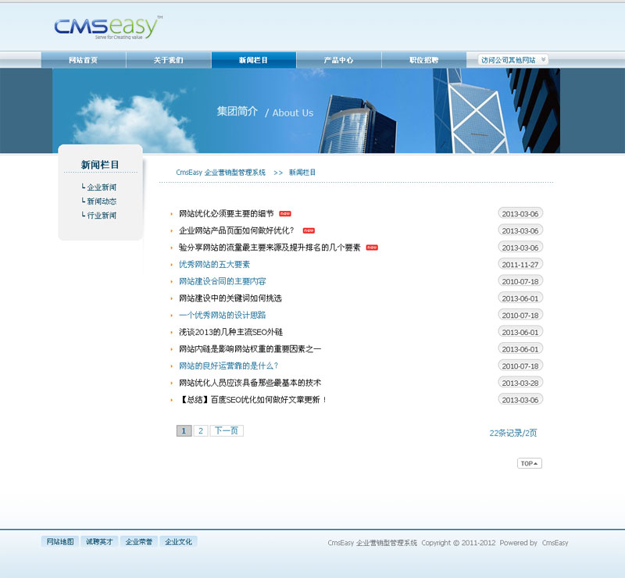The width and height of the screenshot is (625, 578).
Task: Click the CMSeasy logo
Action: 108,27
